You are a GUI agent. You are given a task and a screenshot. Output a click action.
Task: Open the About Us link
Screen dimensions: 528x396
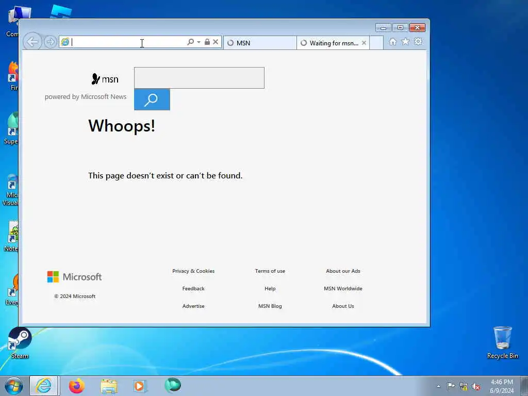[343, 306]
